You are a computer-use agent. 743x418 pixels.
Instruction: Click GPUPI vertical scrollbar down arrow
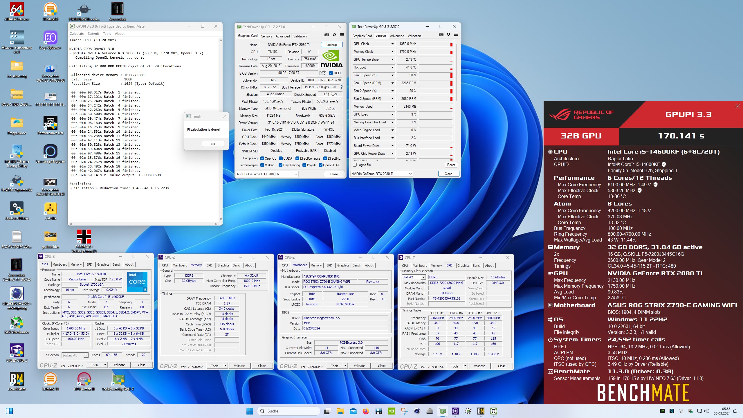[221, 219]
